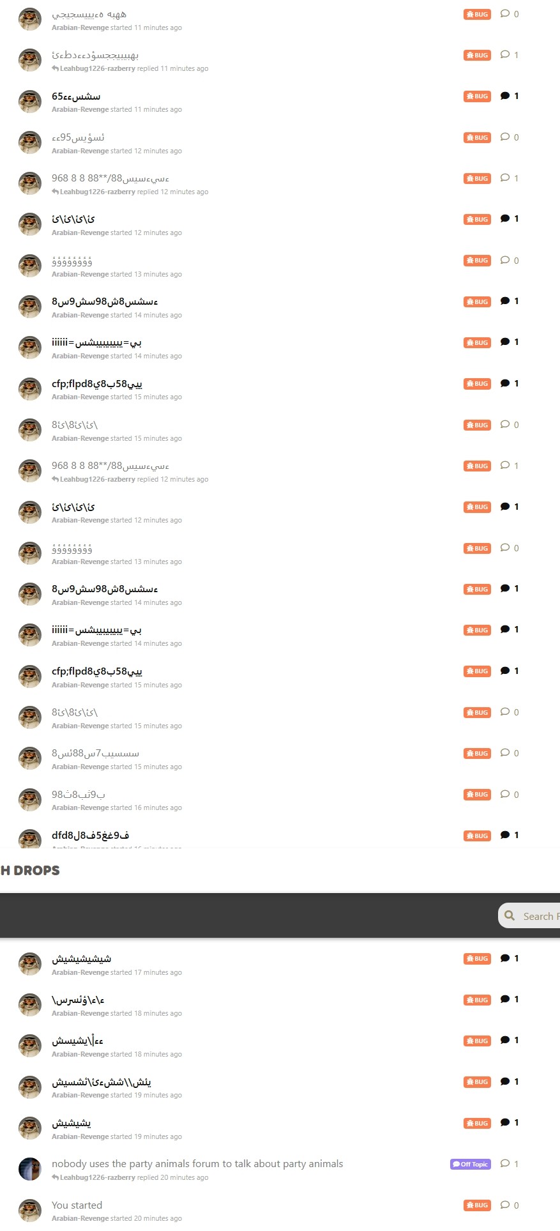The image size is (560, 1231).
Task: Click the reply bubble on the Off Topic thread
Action: click(x=510, y=1163)
